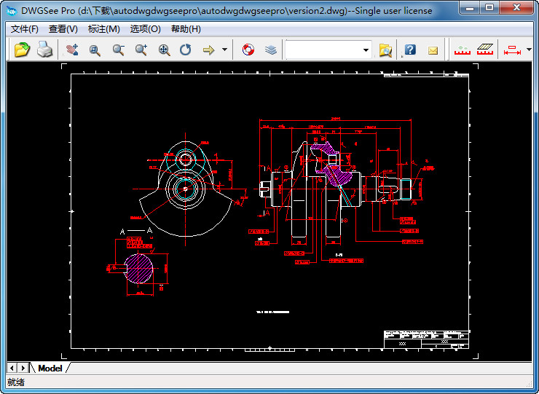Select the pan hand tool icon
Image resolution: width=539 pixels, height=394 pixels.
click(x=71, y=50)
